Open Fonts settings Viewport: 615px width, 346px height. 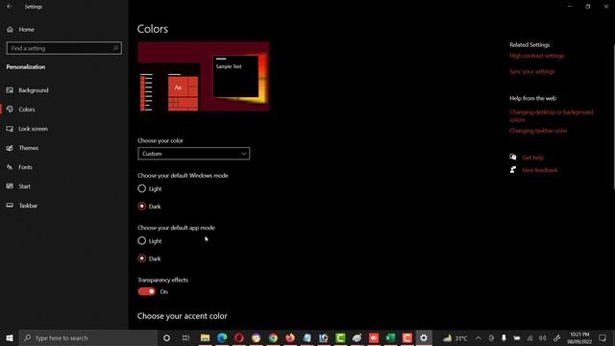[19, 167]
